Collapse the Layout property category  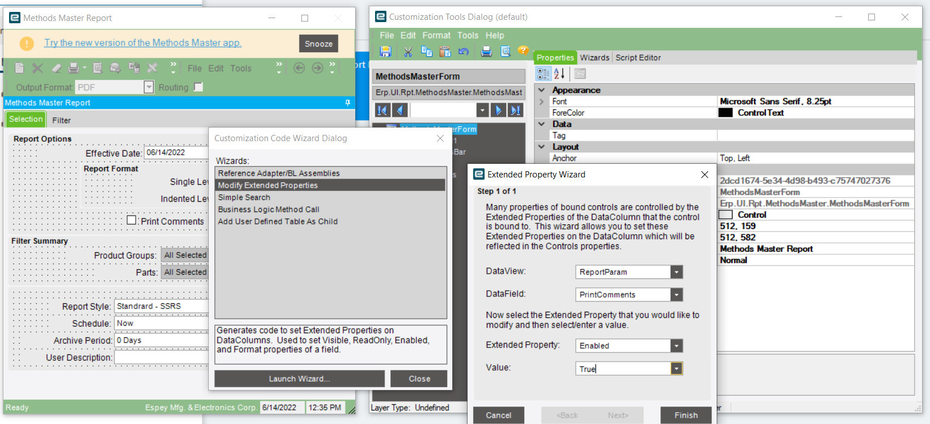coord(541,147)
